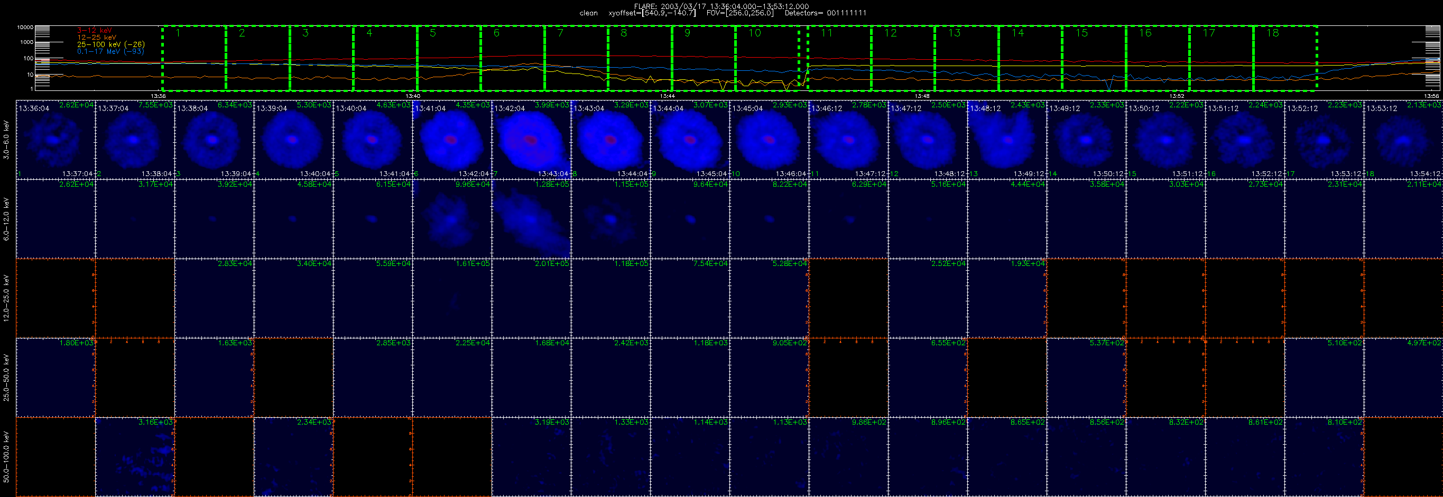Open 3.0-6.0 keV image starting 13:40:04

point(373,140)
